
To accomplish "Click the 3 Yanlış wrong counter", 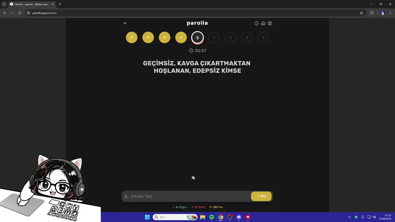I will (198, 207).
